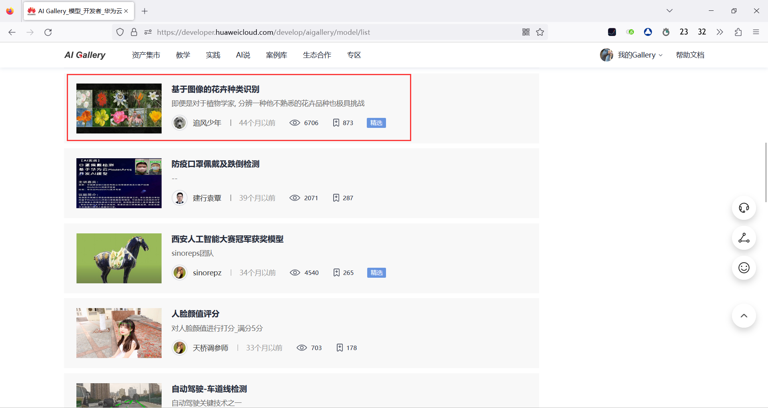
Task: Open the list-all-tabs chevron near window controls
Action: pos(669,11)
